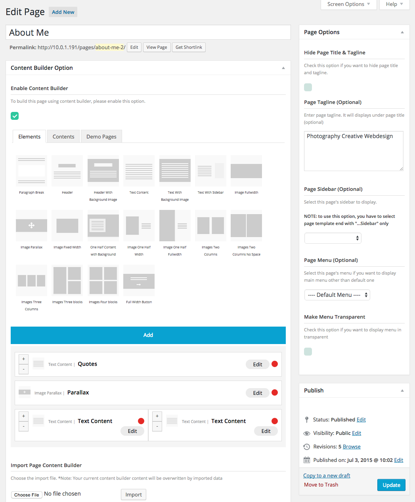The width and height of the screenshot is (415, 502).
Task: Check the Make Menu Transparent option
Action: (308, 352)
